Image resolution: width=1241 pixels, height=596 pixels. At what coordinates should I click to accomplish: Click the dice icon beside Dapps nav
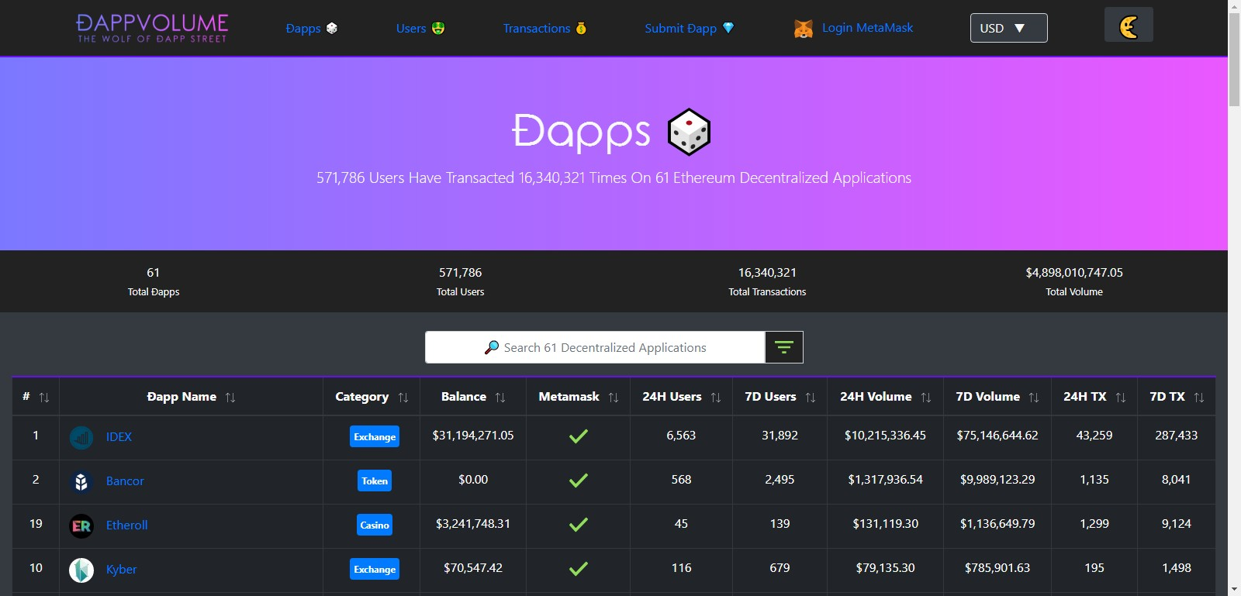pyautogui.click(x=332, y=28)
